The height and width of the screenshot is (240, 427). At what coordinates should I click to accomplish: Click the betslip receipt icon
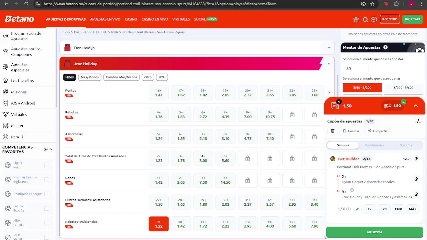point(335,106)
